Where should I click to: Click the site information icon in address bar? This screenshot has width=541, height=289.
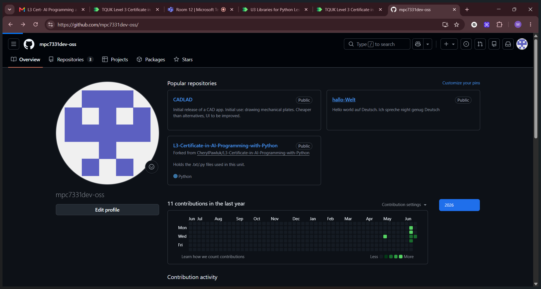coord(51,25)
